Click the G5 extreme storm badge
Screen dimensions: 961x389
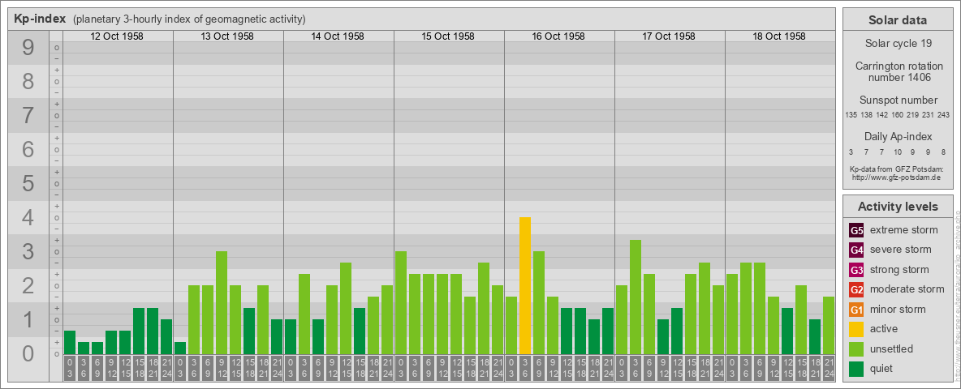point(856,230)
